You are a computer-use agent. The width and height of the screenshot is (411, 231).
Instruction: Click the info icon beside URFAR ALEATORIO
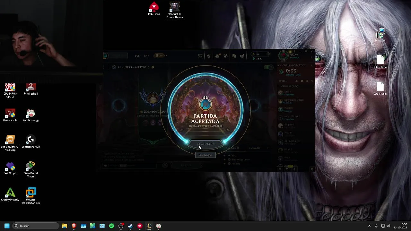[x=153, y=67]
